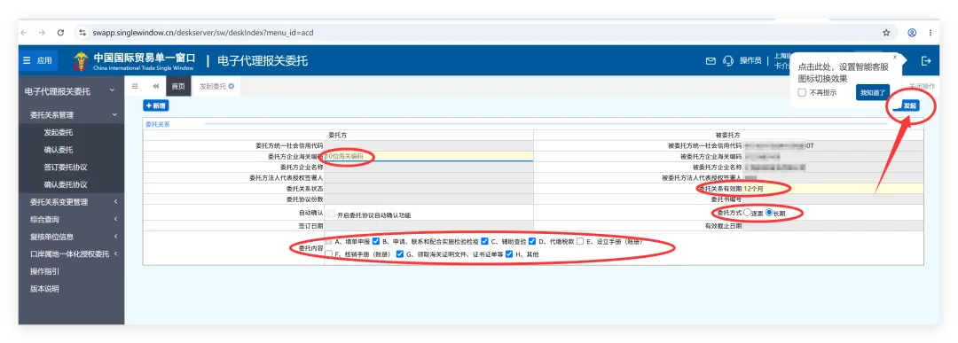Toggle 开启委托协议自动确认功能 checkbox
Screen dimensions: 958x343
[331, 214]
